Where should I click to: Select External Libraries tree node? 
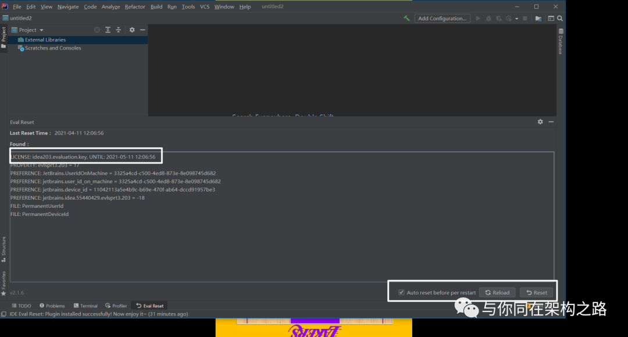[45, 40]
